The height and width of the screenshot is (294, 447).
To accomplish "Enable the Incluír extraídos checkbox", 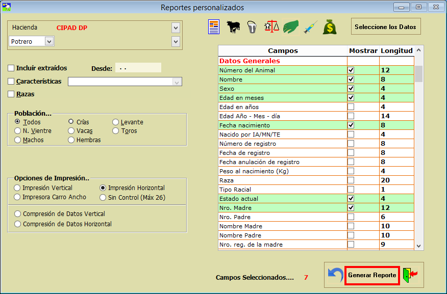I will [11, 68].
